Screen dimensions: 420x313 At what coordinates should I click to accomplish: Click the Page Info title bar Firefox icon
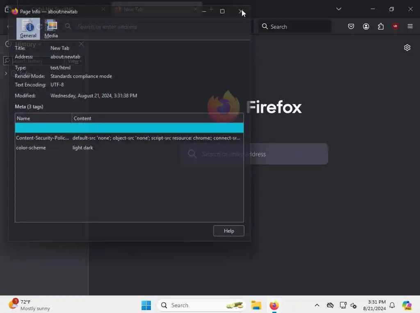(x=15, y=11)
